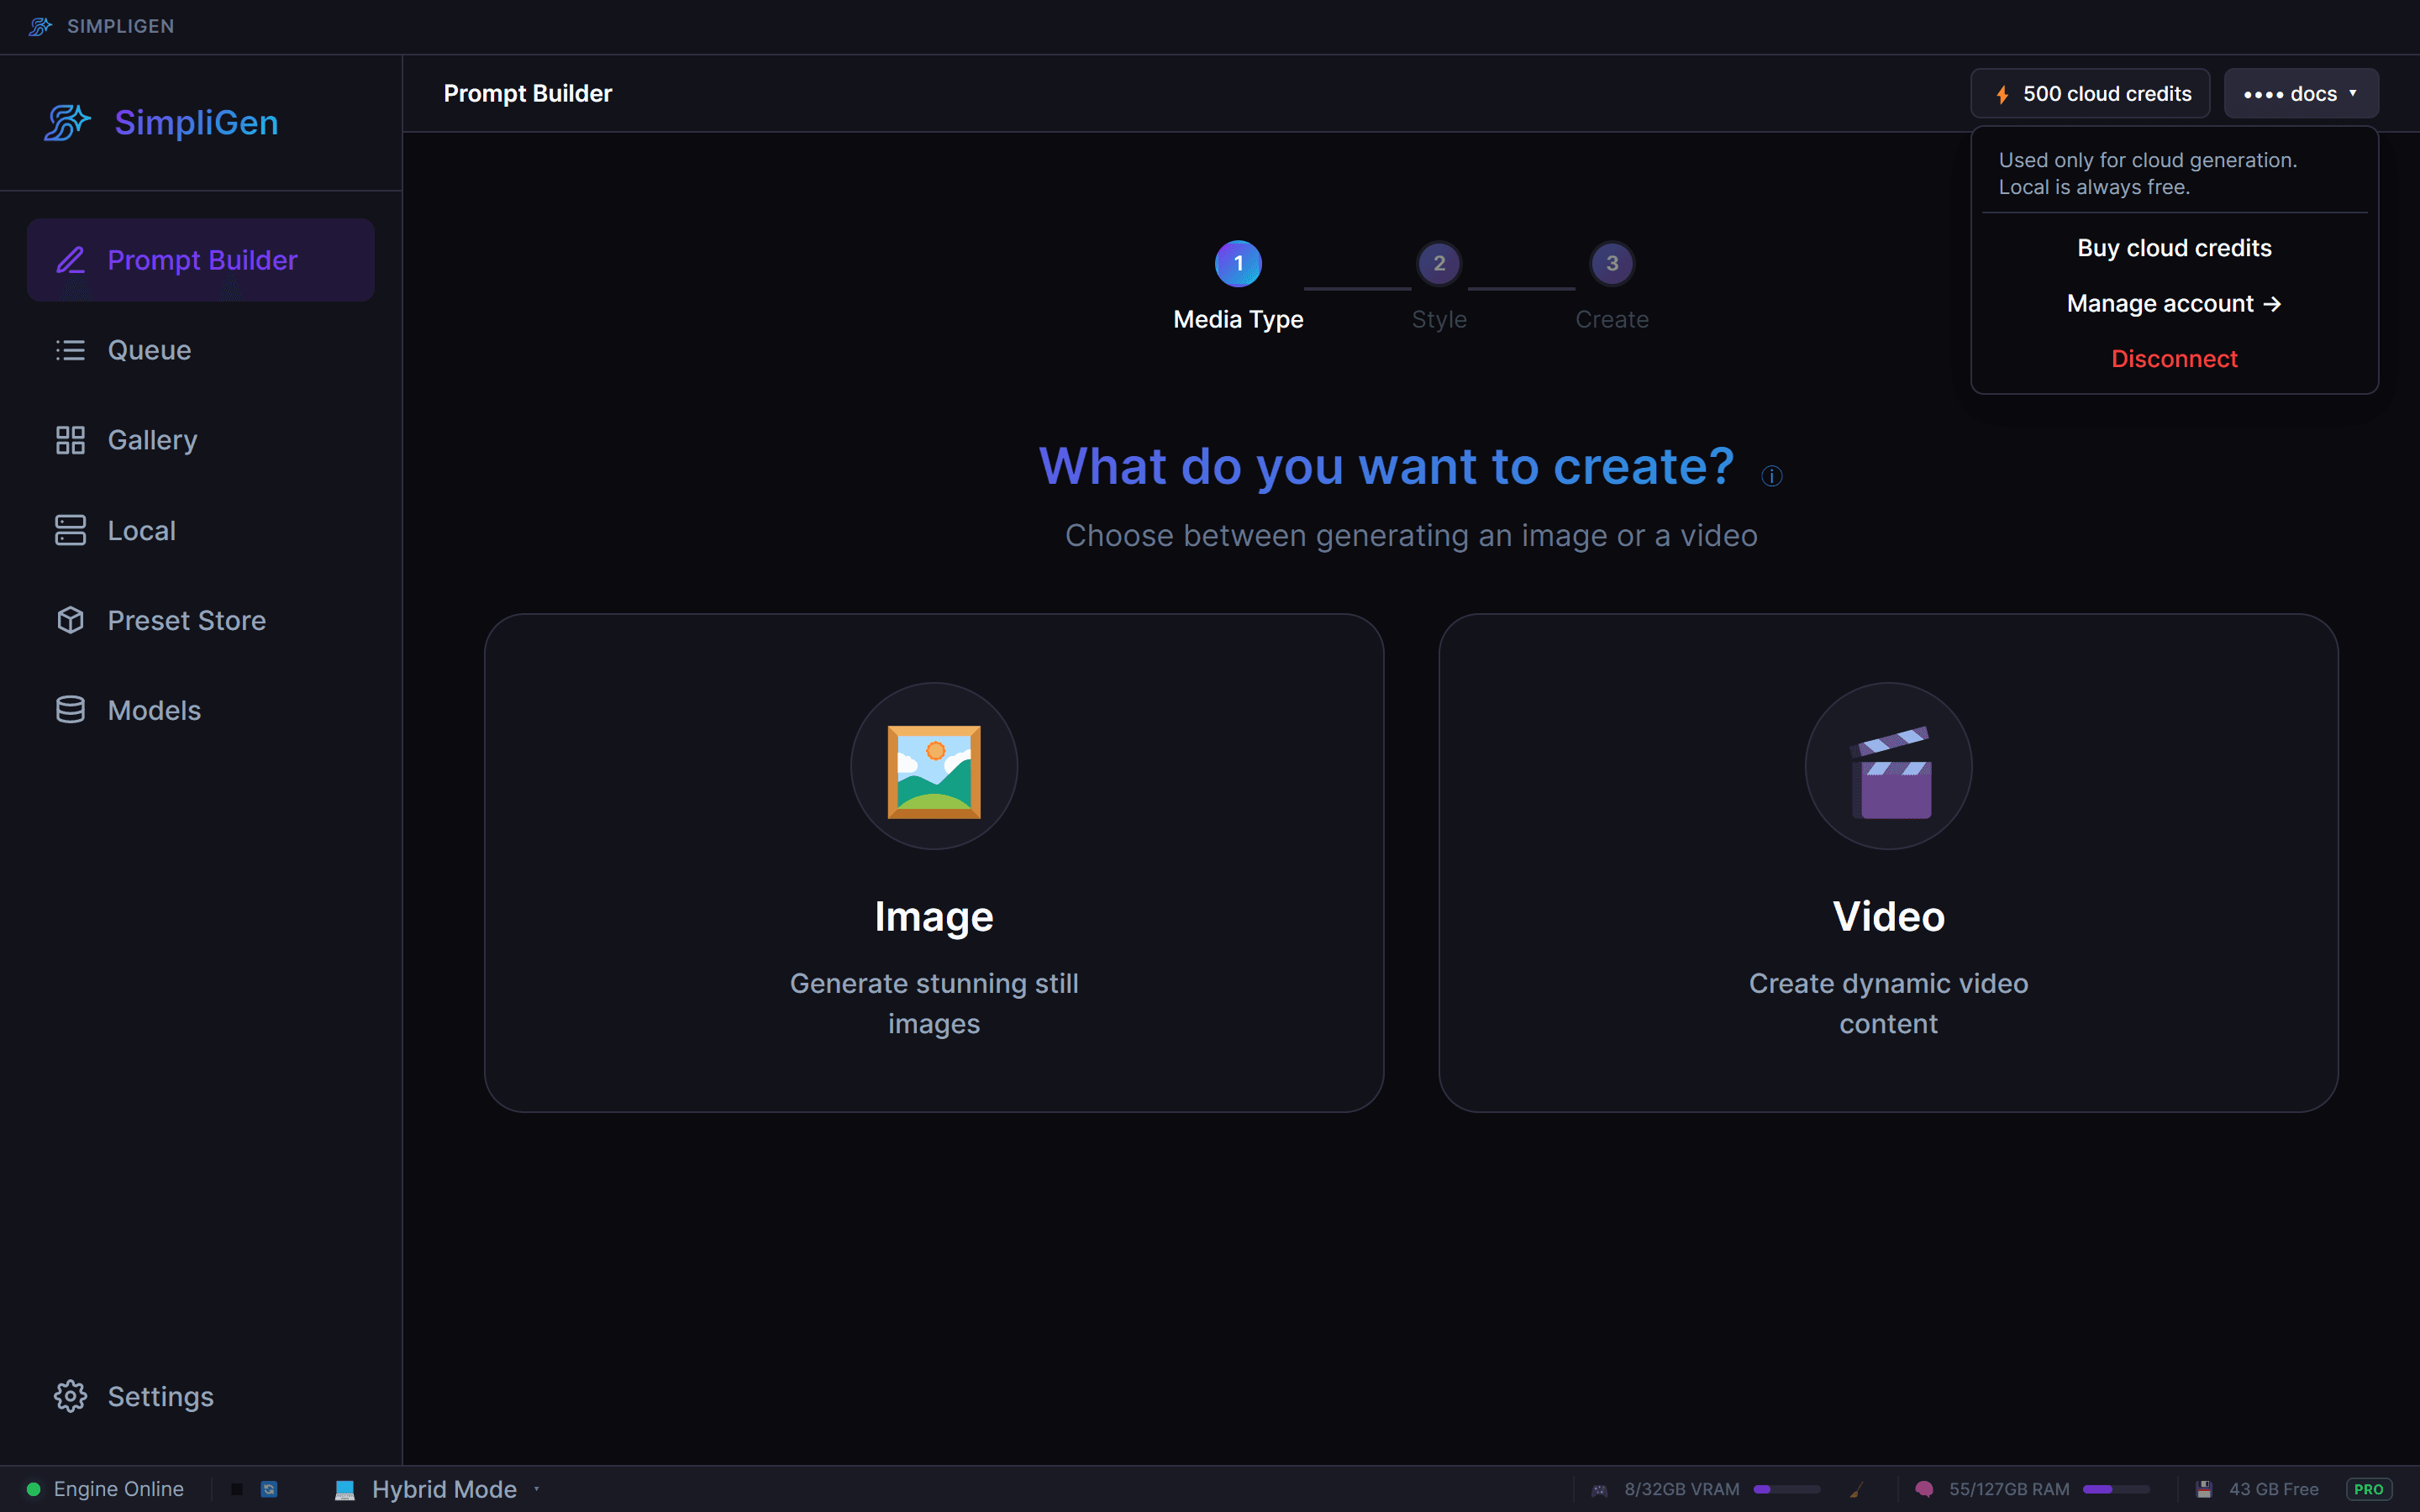Viewport: 2420px width, 1512px height.
Task: Click the RAM usage bar
Action: tap(2116, 1489)
